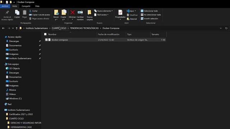
Task: Select Acceso rápido in navigation pane
Action: [14, 37]
